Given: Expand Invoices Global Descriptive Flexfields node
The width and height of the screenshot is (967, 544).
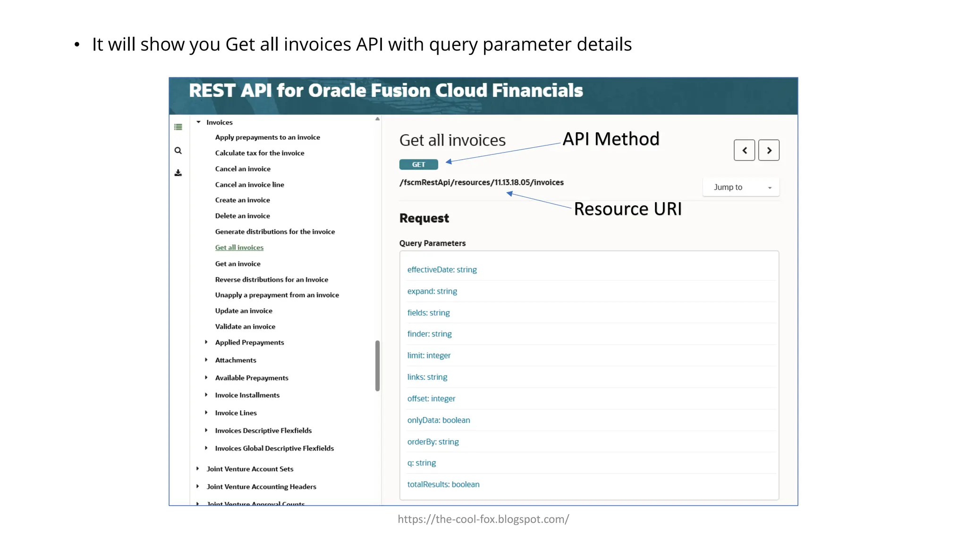Looking at the screenshot, I should (x=206, y=448).
